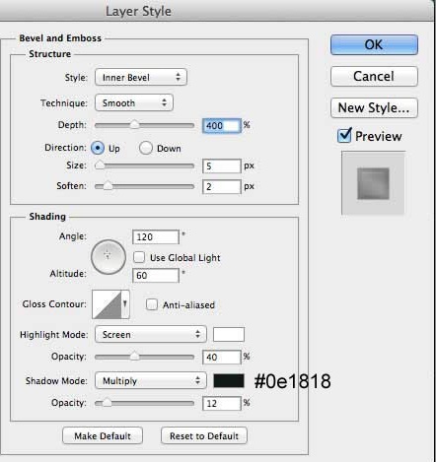436x462 pixels.
Task: Open the Shadow Mode dropdown showing Multiply
Action: click(151, 380)
